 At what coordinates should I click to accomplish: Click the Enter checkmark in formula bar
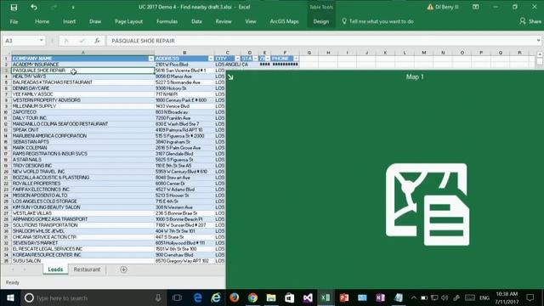click(x=82, y=41)
